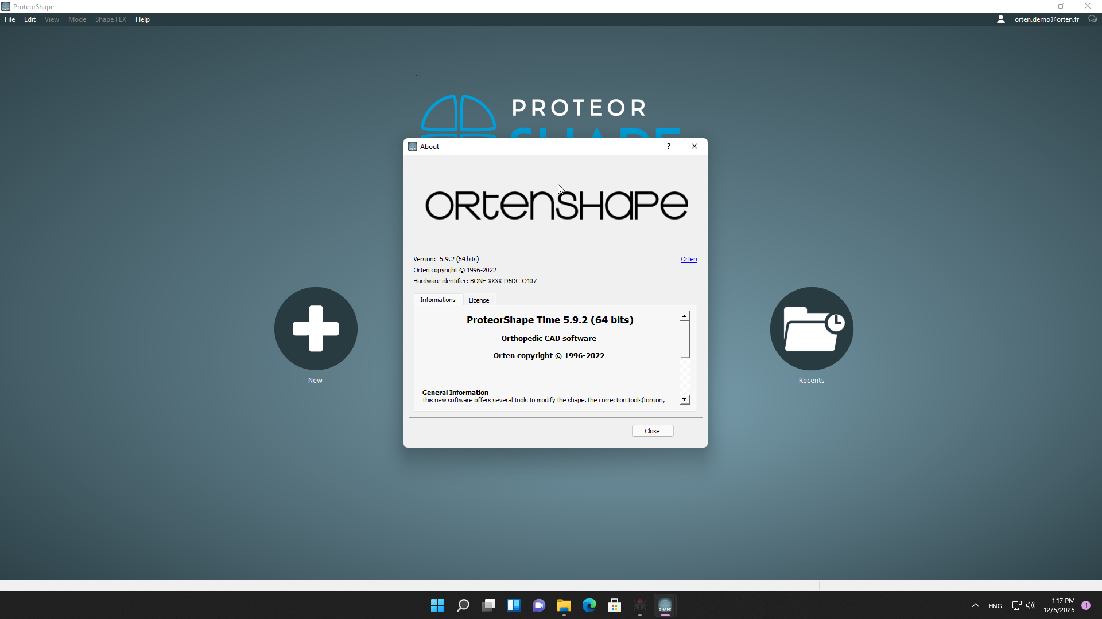Viewport: 1102px width, 619px height.
Task: Open the Edit menu
Action: (x=30, y=19)
